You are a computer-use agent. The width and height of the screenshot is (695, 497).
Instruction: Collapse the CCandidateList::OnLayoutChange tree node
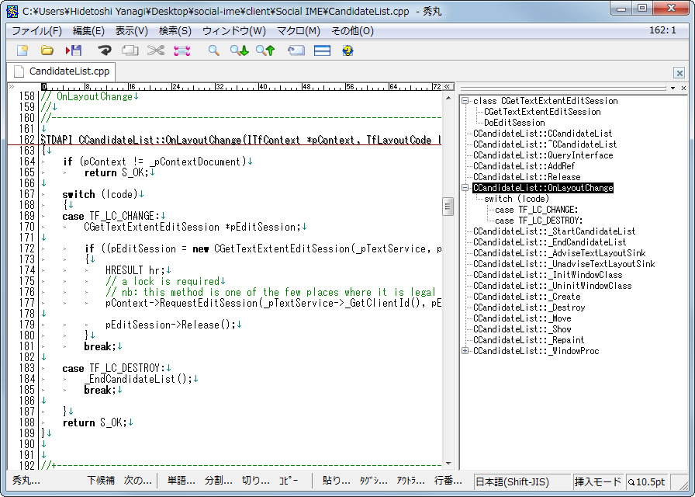pyautogui.click(x=465, y=188)
